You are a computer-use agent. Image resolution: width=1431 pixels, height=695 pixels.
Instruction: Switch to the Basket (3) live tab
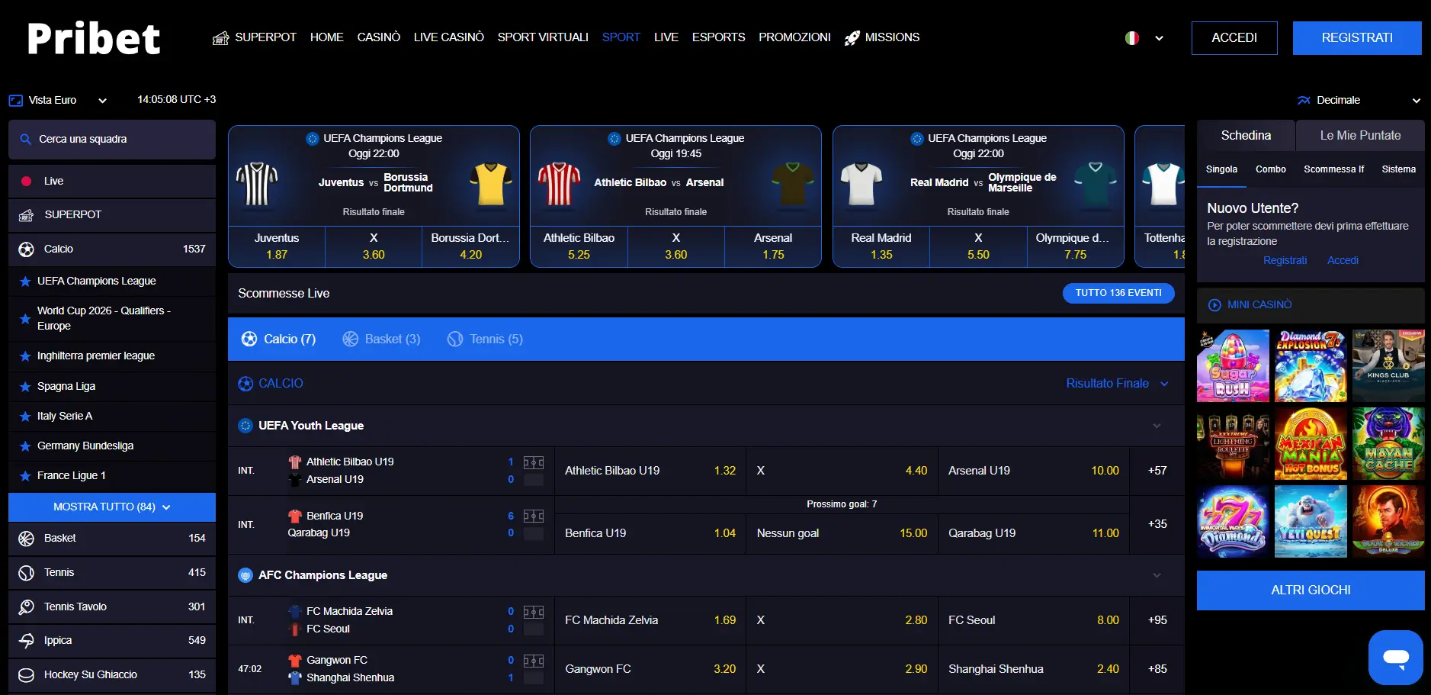[381, 339]
